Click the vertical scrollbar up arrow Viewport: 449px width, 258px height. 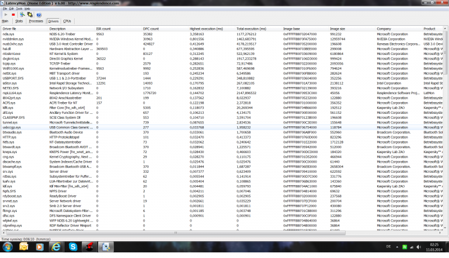click(445, 29)
